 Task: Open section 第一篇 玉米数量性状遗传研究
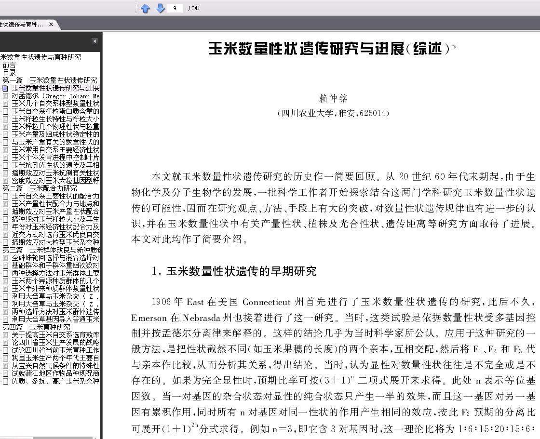(x=50, y=80)
